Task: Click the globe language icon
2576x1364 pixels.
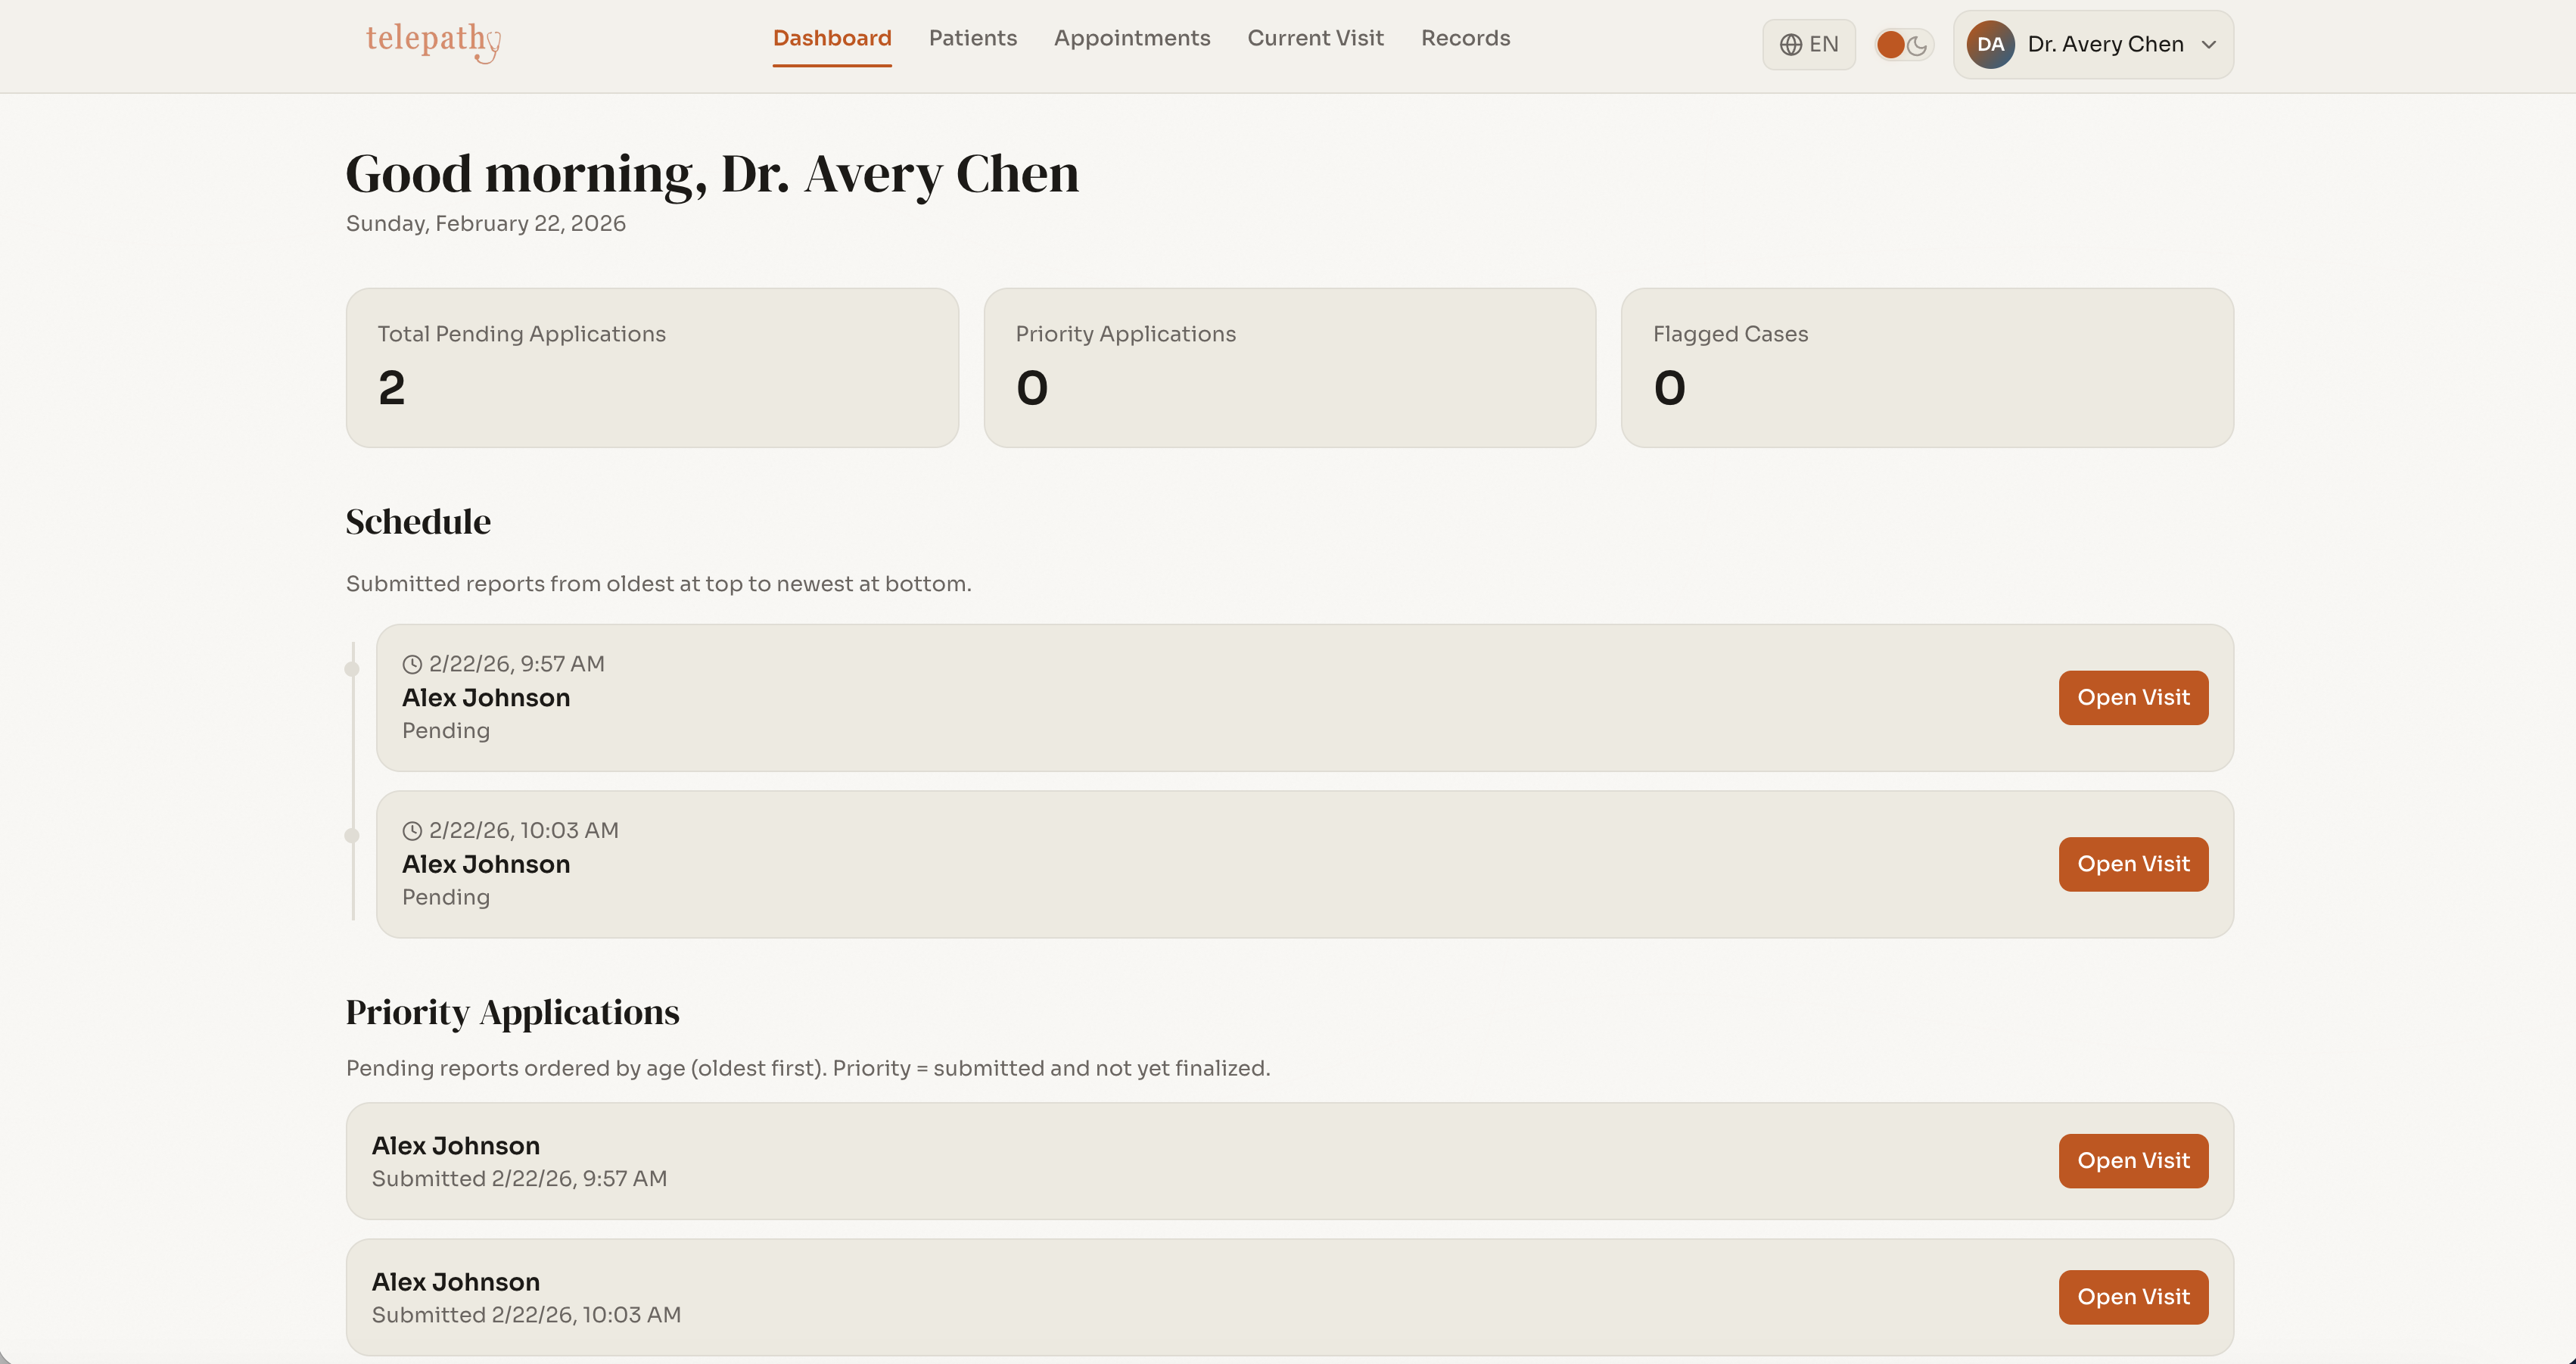Action: coord(1790,45)
